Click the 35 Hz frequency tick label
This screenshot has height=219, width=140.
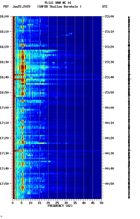tap(75, 203)
